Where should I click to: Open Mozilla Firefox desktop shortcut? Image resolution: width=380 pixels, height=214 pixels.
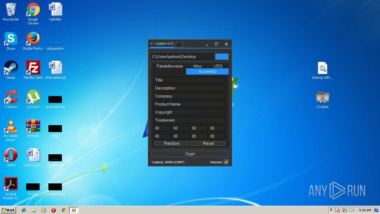(33, 41)
